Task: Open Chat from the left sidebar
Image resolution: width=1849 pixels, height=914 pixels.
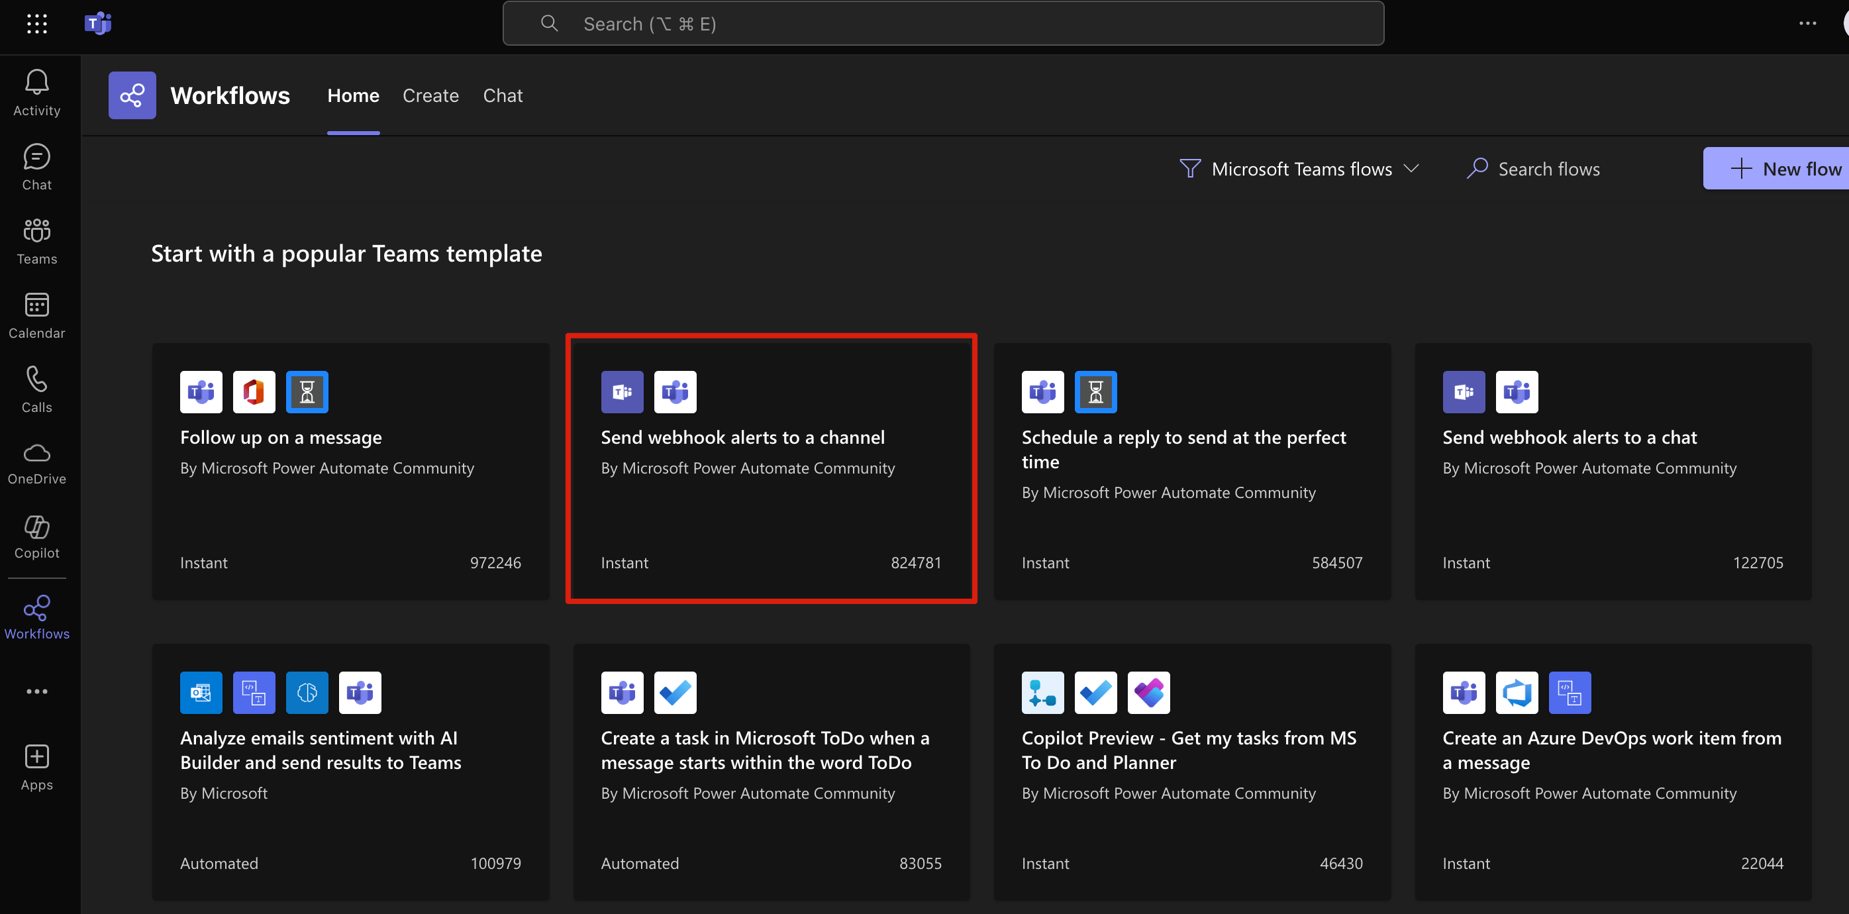Action: tap(36, 168)
